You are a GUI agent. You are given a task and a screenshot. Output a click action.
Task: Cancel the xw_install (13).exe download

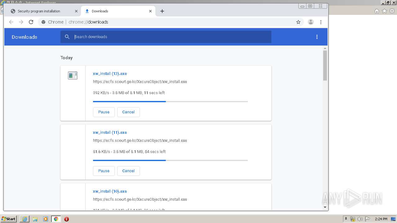(128, 112)
